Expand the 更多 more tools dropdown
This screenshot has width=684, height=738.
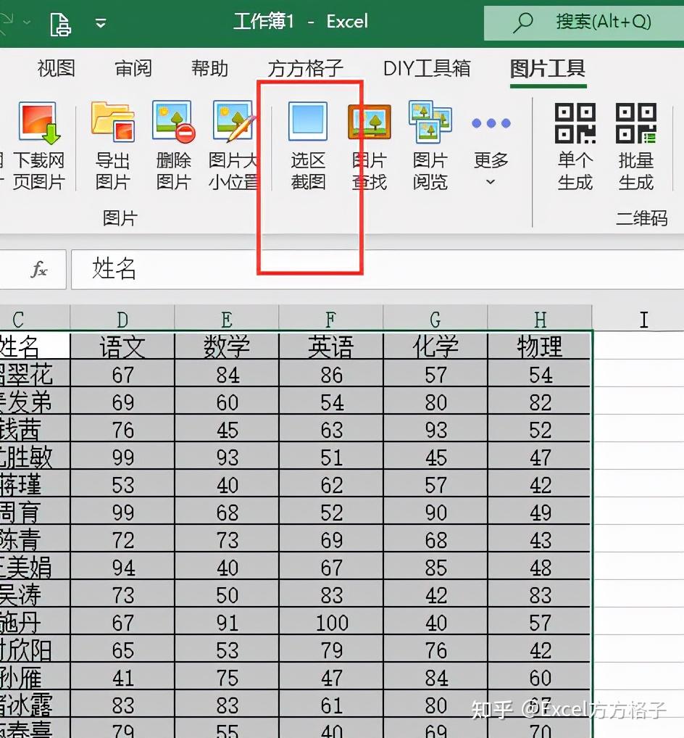pos(491,145)
